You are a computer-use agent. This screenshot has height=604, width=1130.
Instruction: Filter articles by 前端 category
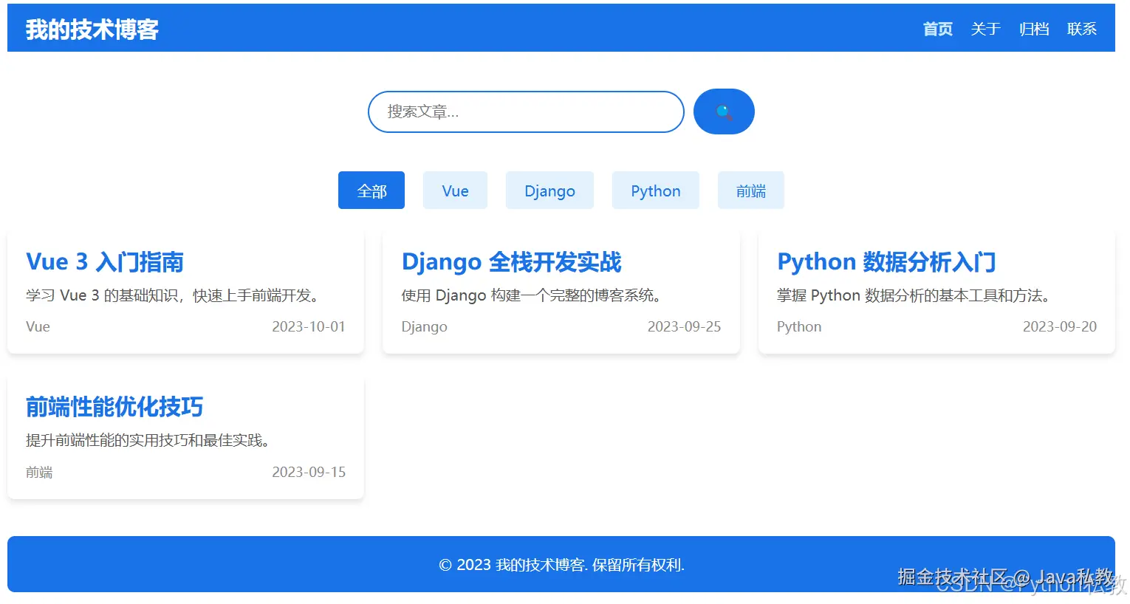pos(750,190)
